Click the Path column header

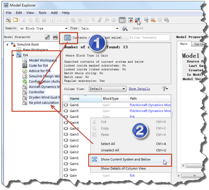click(x=150, y=99)
